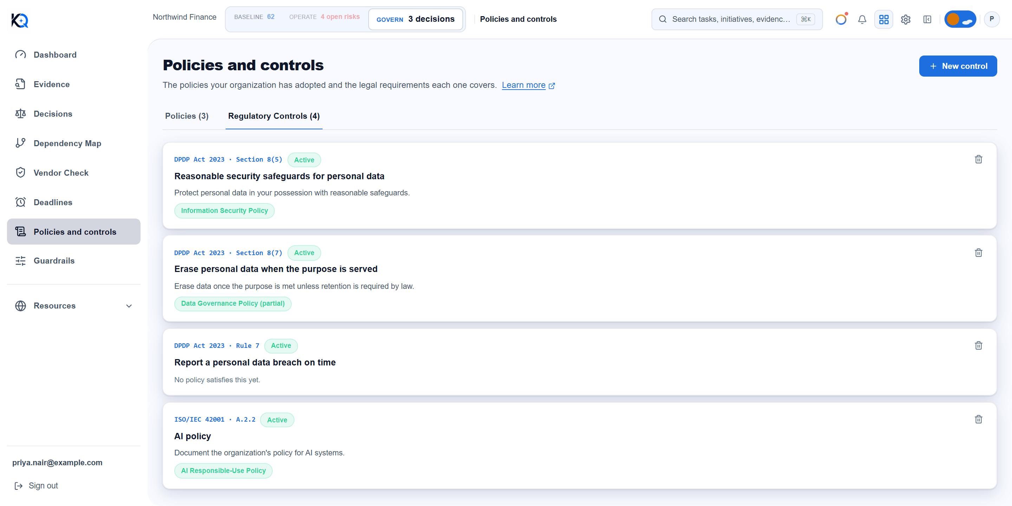1012x506 pixels.
Task: Go to Evidence page
Action: pos(74,84)
